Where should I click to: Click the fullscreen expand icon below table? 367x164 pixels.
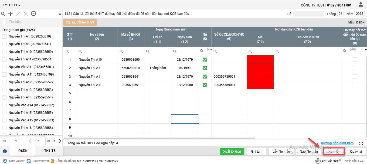[x=361, y=143]
